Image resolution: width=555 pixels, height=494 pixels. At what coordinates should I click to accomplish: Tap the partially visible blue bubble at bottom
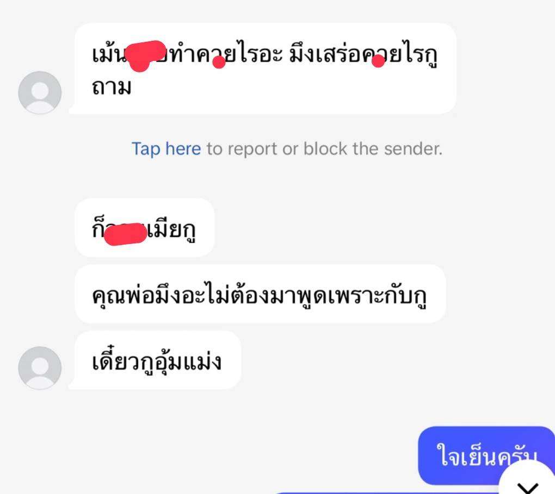386,492
